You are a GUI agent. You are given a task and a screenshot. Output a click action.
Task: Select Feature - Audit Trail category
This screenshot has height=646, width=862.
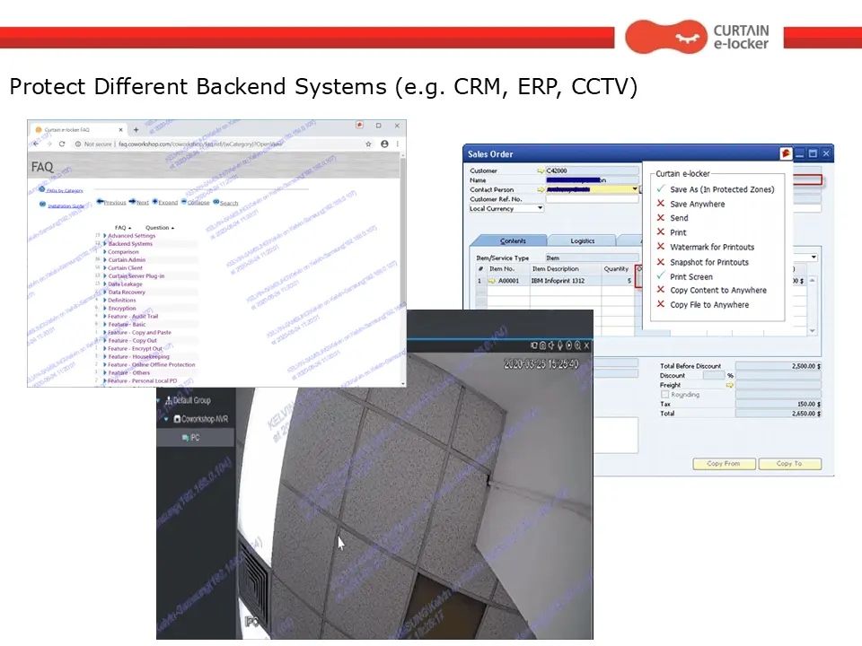pos(133,317)
